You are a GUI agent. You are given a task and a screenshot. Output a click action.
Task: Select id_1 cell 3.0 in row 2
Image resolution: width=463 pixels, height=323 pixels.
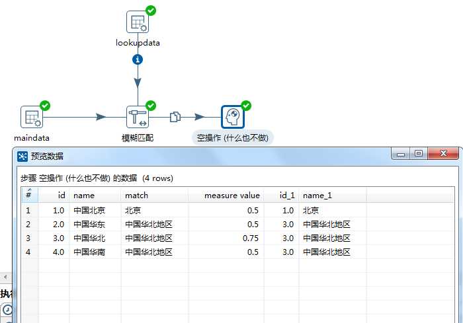coord(281,224)
